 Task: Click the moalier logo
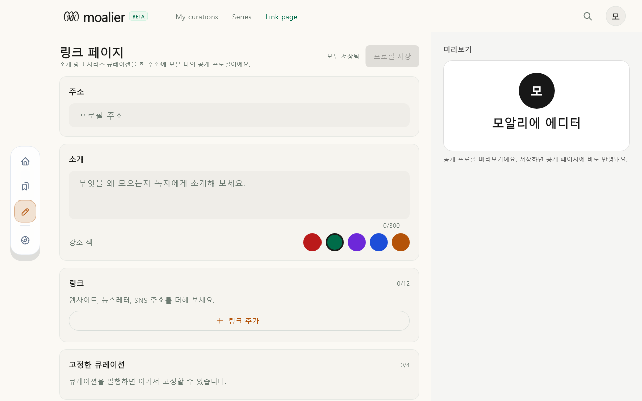click(x=94, y=17)
